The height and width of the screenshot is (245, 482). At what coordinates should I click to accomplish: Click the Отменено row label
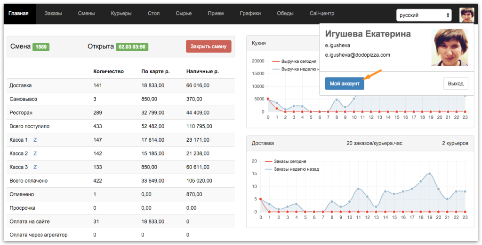(22, 194)
